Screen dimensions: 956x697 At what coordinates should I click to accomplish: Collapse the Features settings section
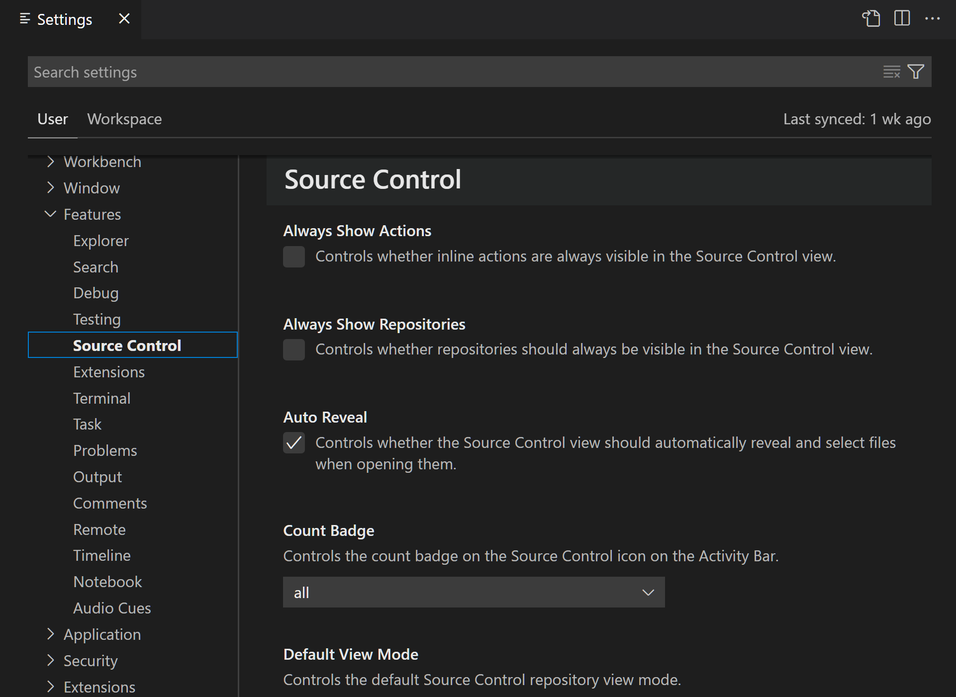point(50,214)
